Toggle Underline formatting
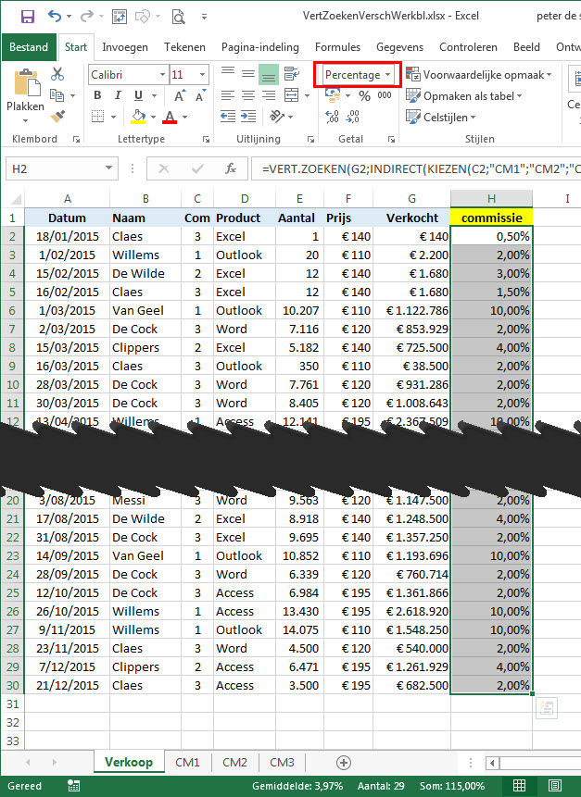581x797 pixels. pyautogui.click(x=138, y=95)
